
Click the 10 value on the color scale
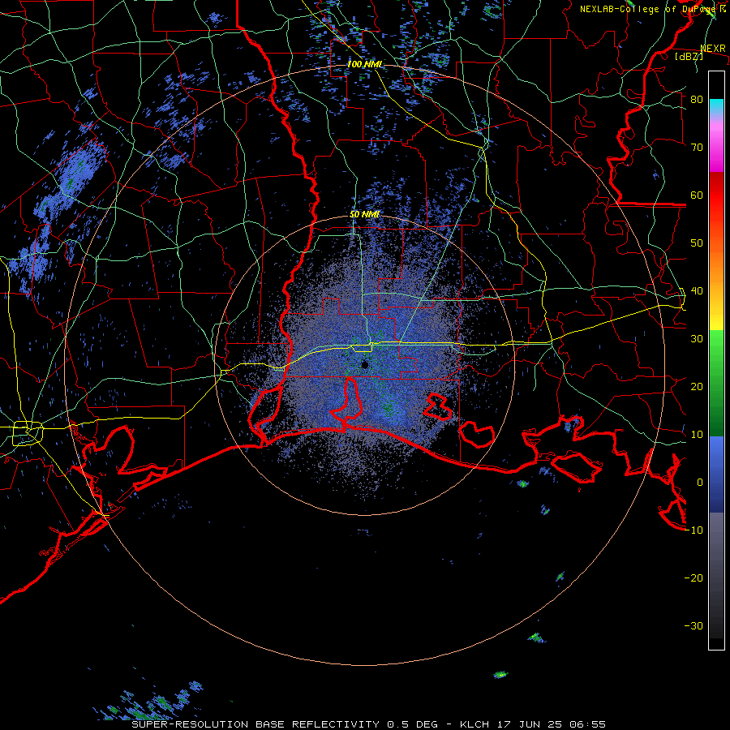click(697, 435)
